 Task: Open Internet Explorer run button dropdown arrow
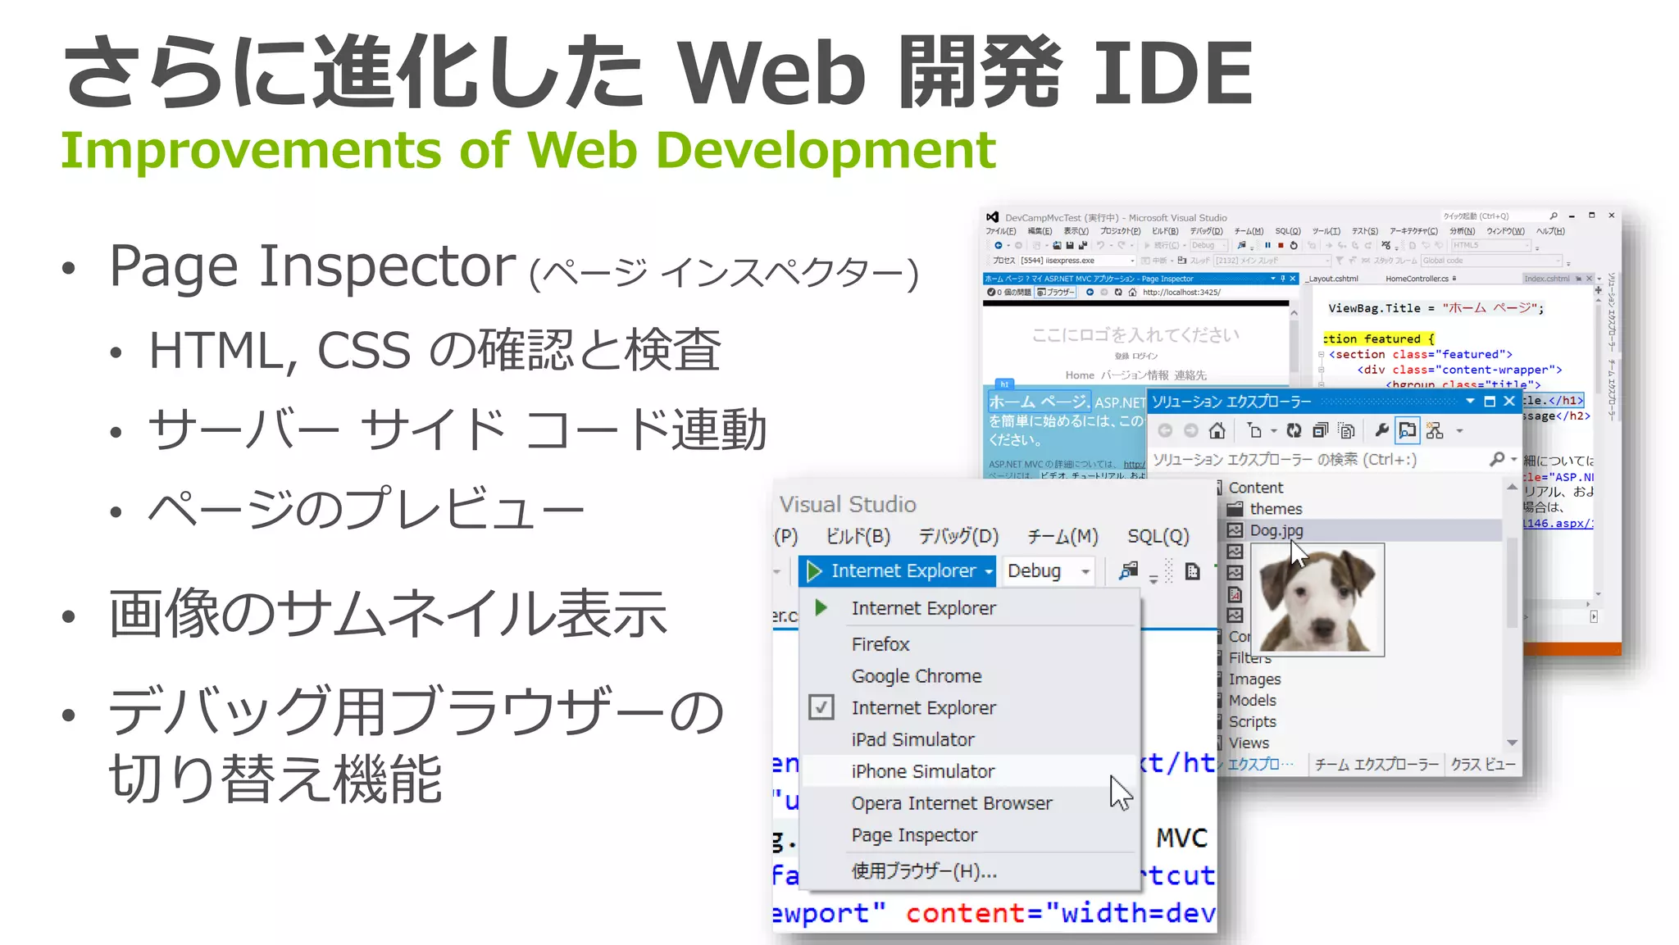click(989, 570)
